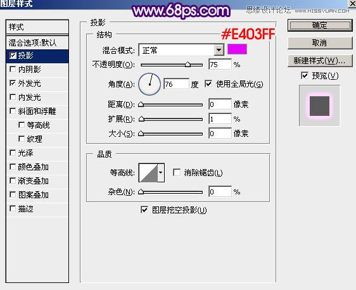Select the 内阴影 row label
Image resolution: width=356 pixels, height=290 pixels.
point(30,70)
